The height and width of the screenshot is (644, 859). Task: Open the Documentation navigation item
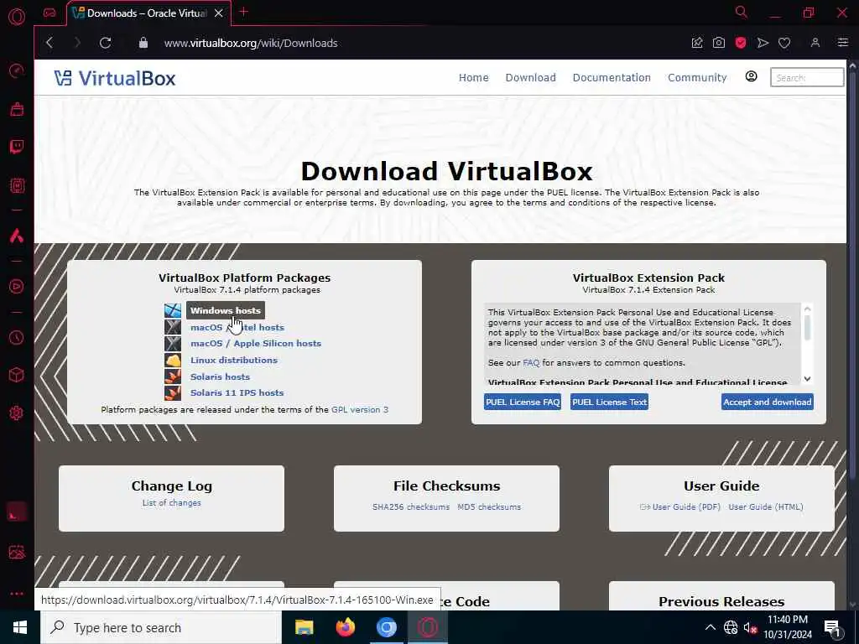click(612, 77)
